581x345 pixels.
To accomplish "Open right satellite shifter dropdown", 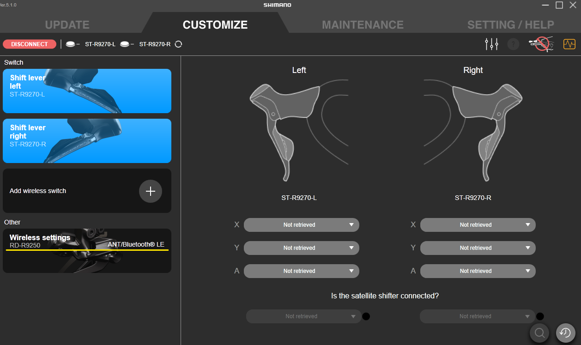I will point(477,316).
